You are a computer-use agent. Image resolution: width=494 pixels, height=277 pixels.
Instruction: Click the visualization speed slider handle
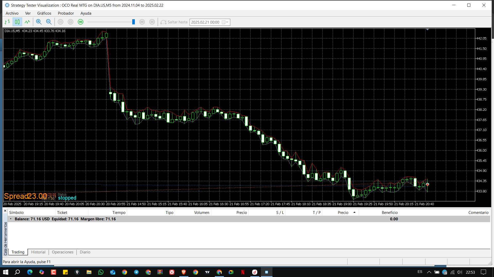tap(134, 22)
